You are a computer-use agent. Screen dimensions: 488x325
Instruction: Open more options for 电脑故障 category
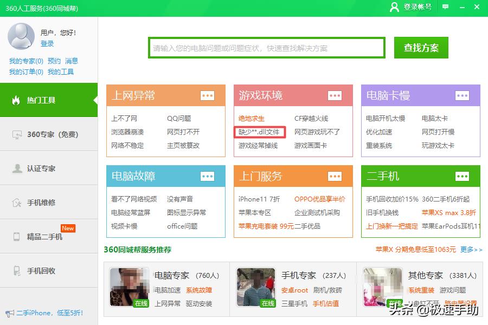(x=207, y=177)
